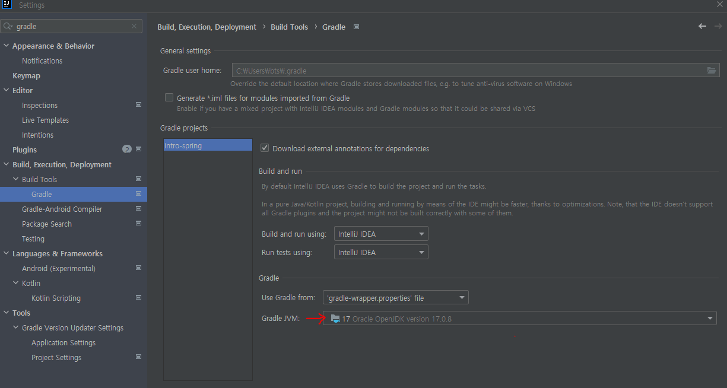The image size is (727, 388).
Task: Click project-level icon beside Gradle breadcrumb
Action: [356, 27]
